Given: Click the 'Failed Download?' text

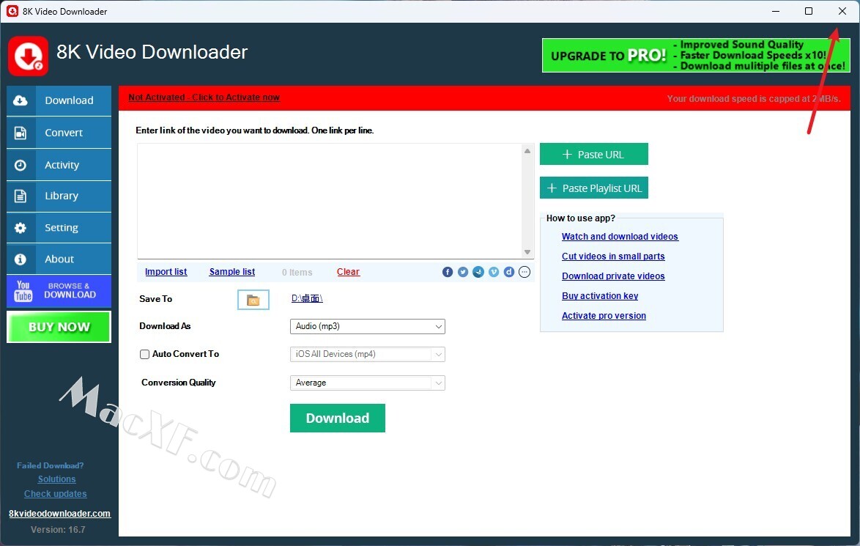Looking at the screenshot, I should pyautogui.click(x=51, y=466).
